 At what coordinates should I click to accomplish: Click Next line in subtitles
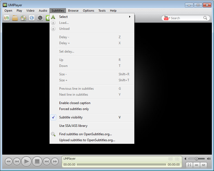coord(92,95)
